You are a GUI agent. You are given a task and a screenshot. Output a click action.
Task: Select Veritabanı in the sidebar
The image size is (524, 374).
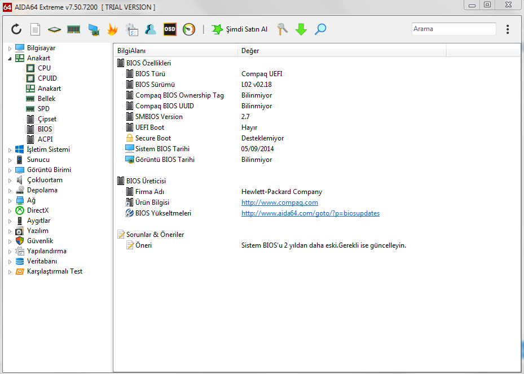coord(42,261)
